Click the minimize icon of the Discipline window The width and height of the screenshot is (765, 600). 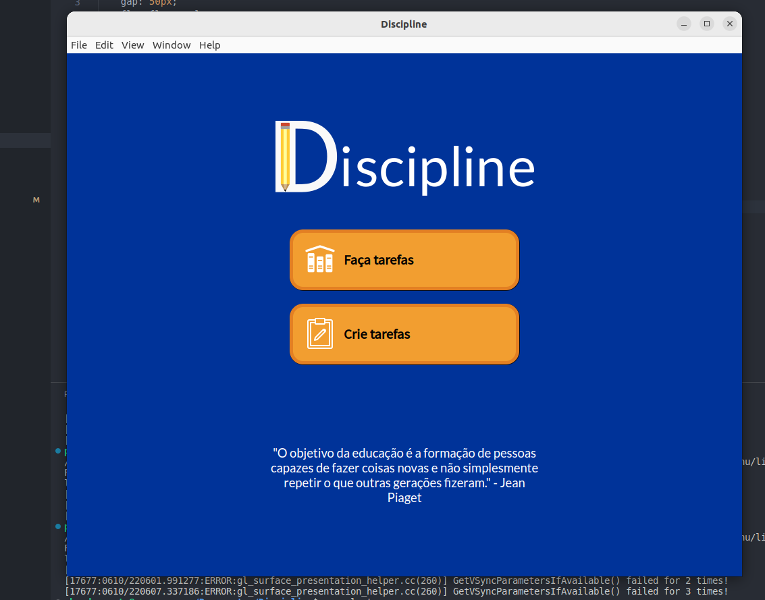683,23
